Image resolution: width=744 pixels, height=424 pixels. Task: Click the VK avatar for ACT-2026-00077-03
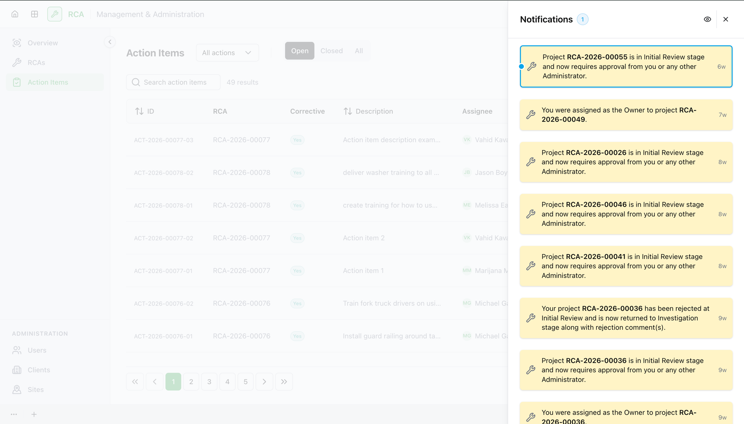pyautogui.click(x=467, y=140)
